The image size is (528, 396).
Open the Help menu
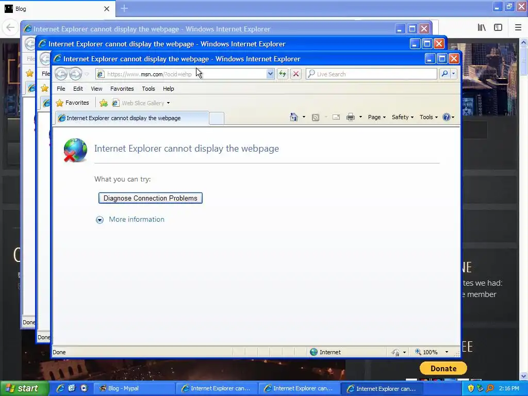pos(169,89)
